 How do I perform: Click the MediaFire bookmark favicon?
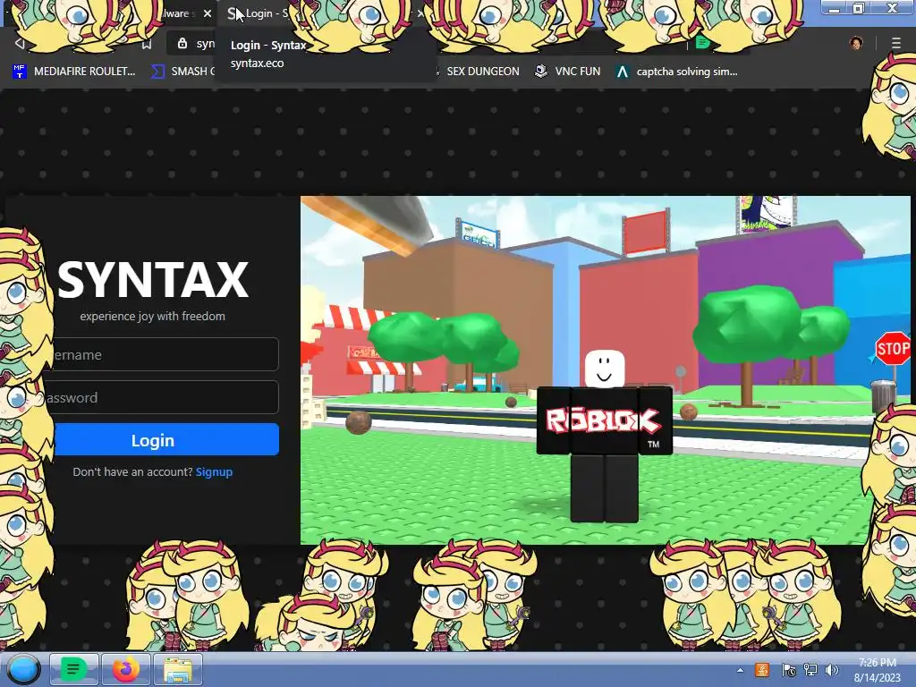20,72
